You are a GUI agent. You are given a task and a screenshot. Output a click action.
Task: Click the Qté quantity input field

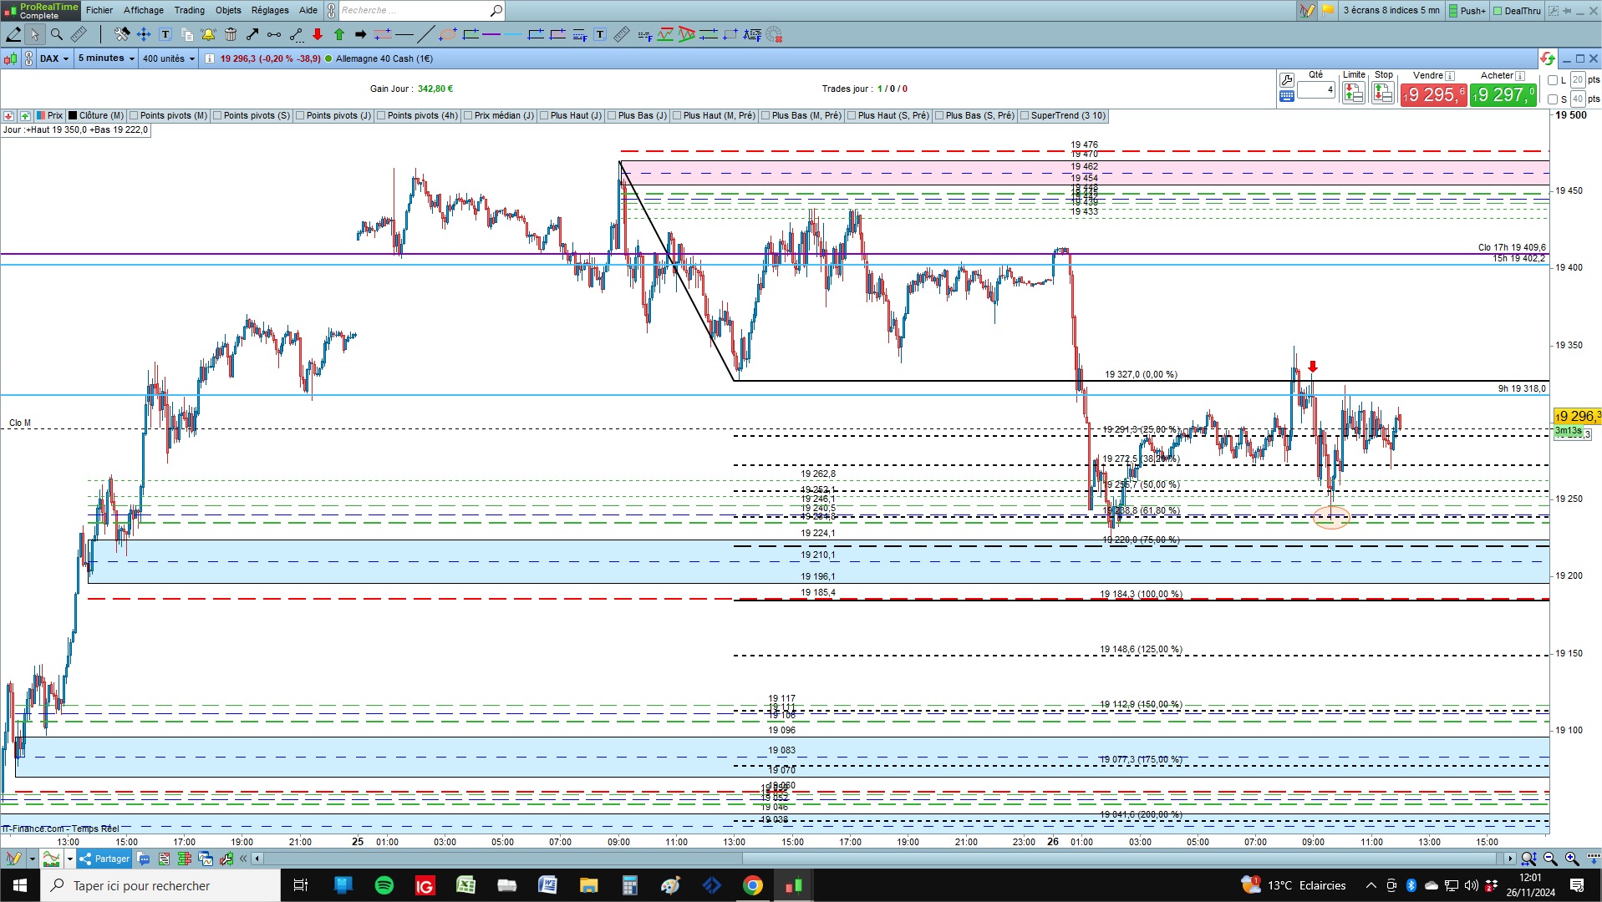[x=1316, y=89]
